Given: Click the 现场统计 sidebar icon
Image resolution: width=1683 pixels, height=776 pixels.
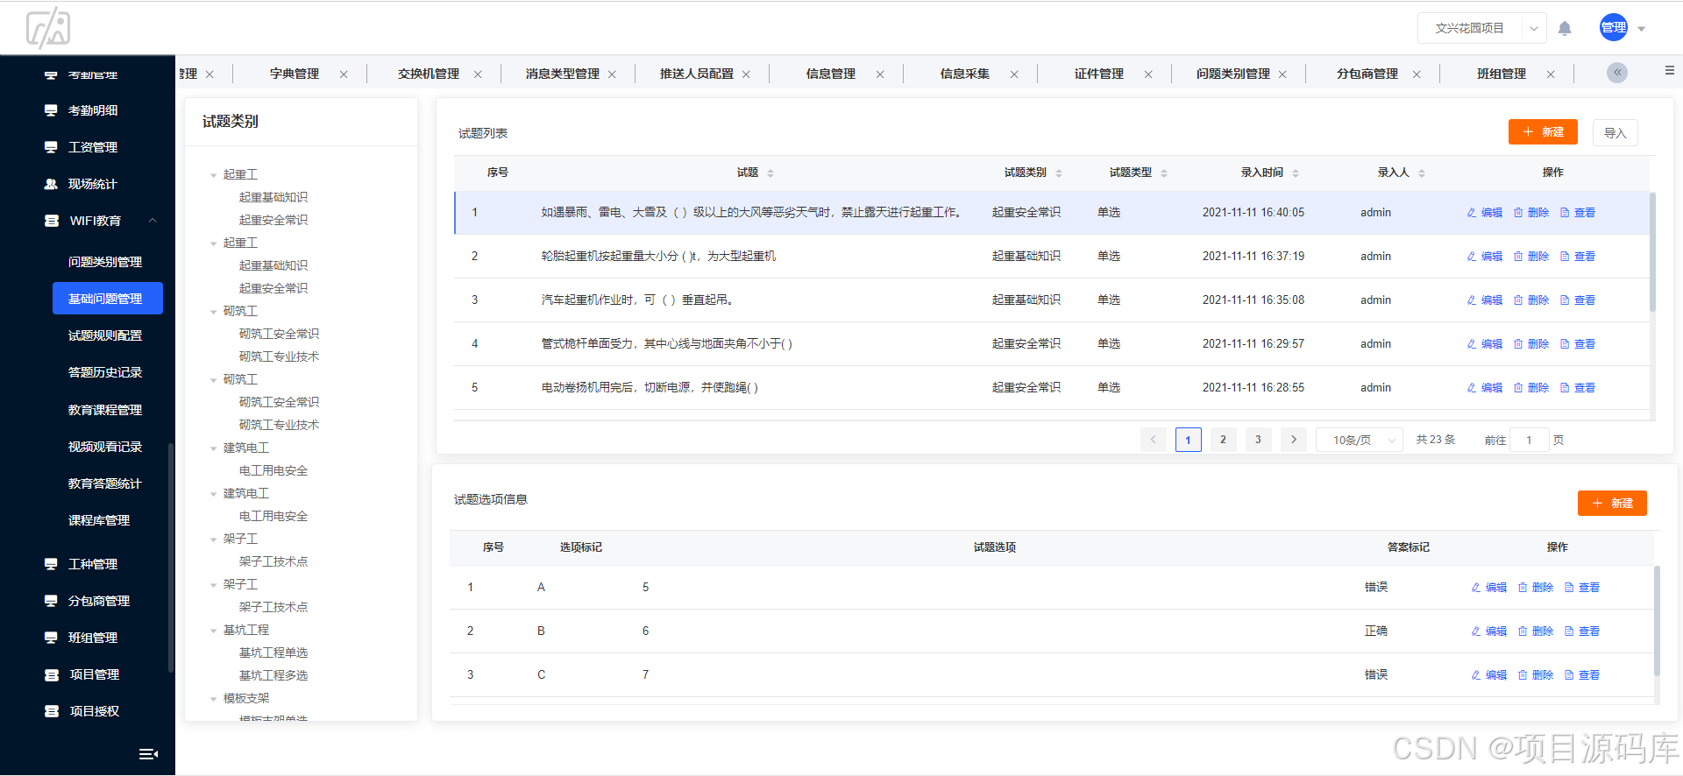Looking at the screenshot, I should click(x=51, y=184).
